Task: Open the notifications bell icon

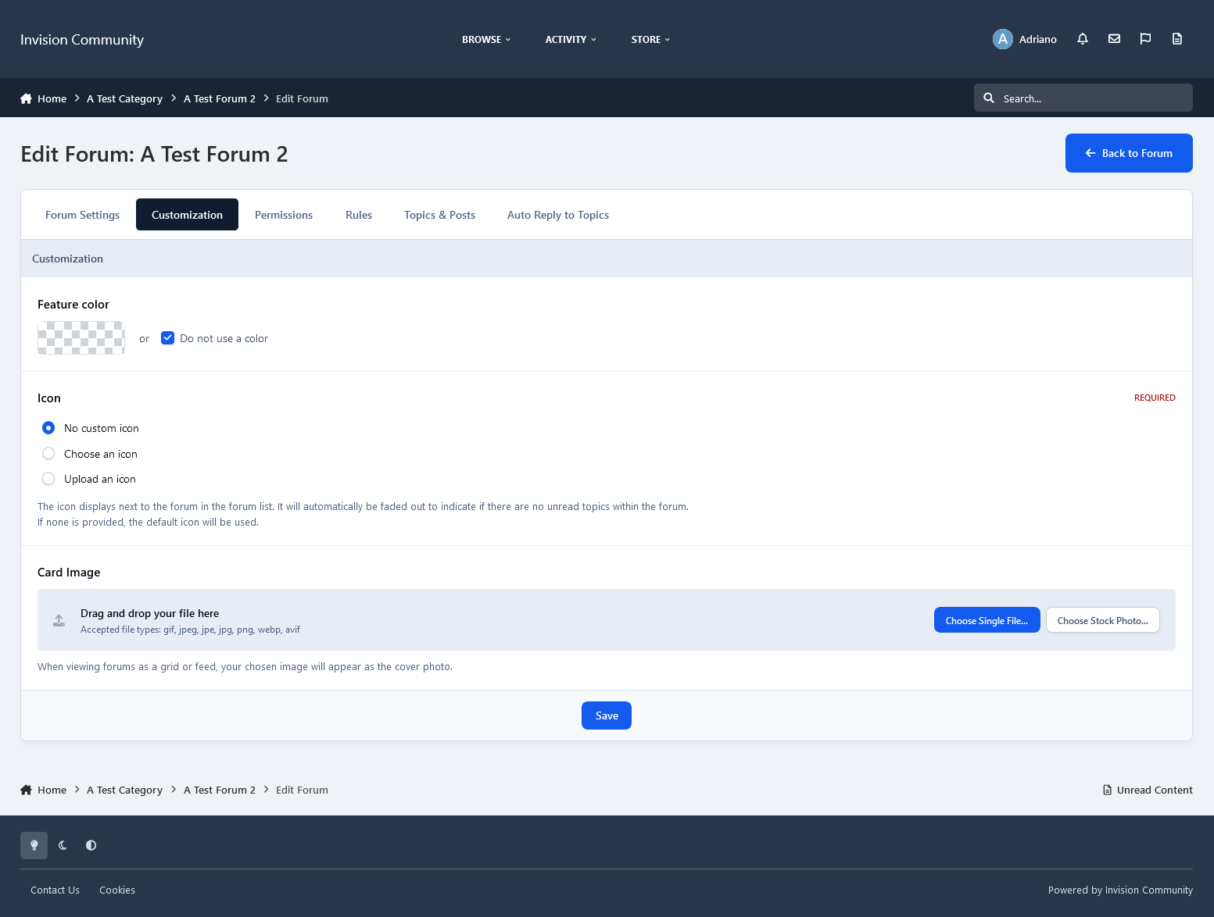Action: [1083, 39]
